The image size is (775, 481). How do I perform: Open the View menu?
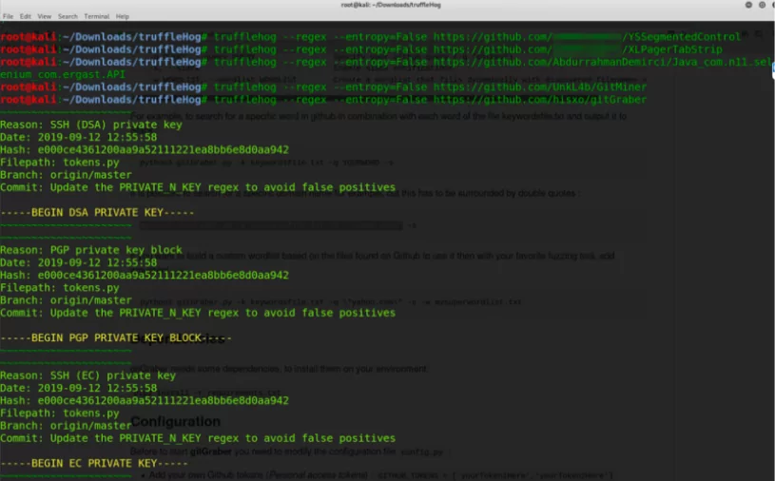tap(44, 16)
